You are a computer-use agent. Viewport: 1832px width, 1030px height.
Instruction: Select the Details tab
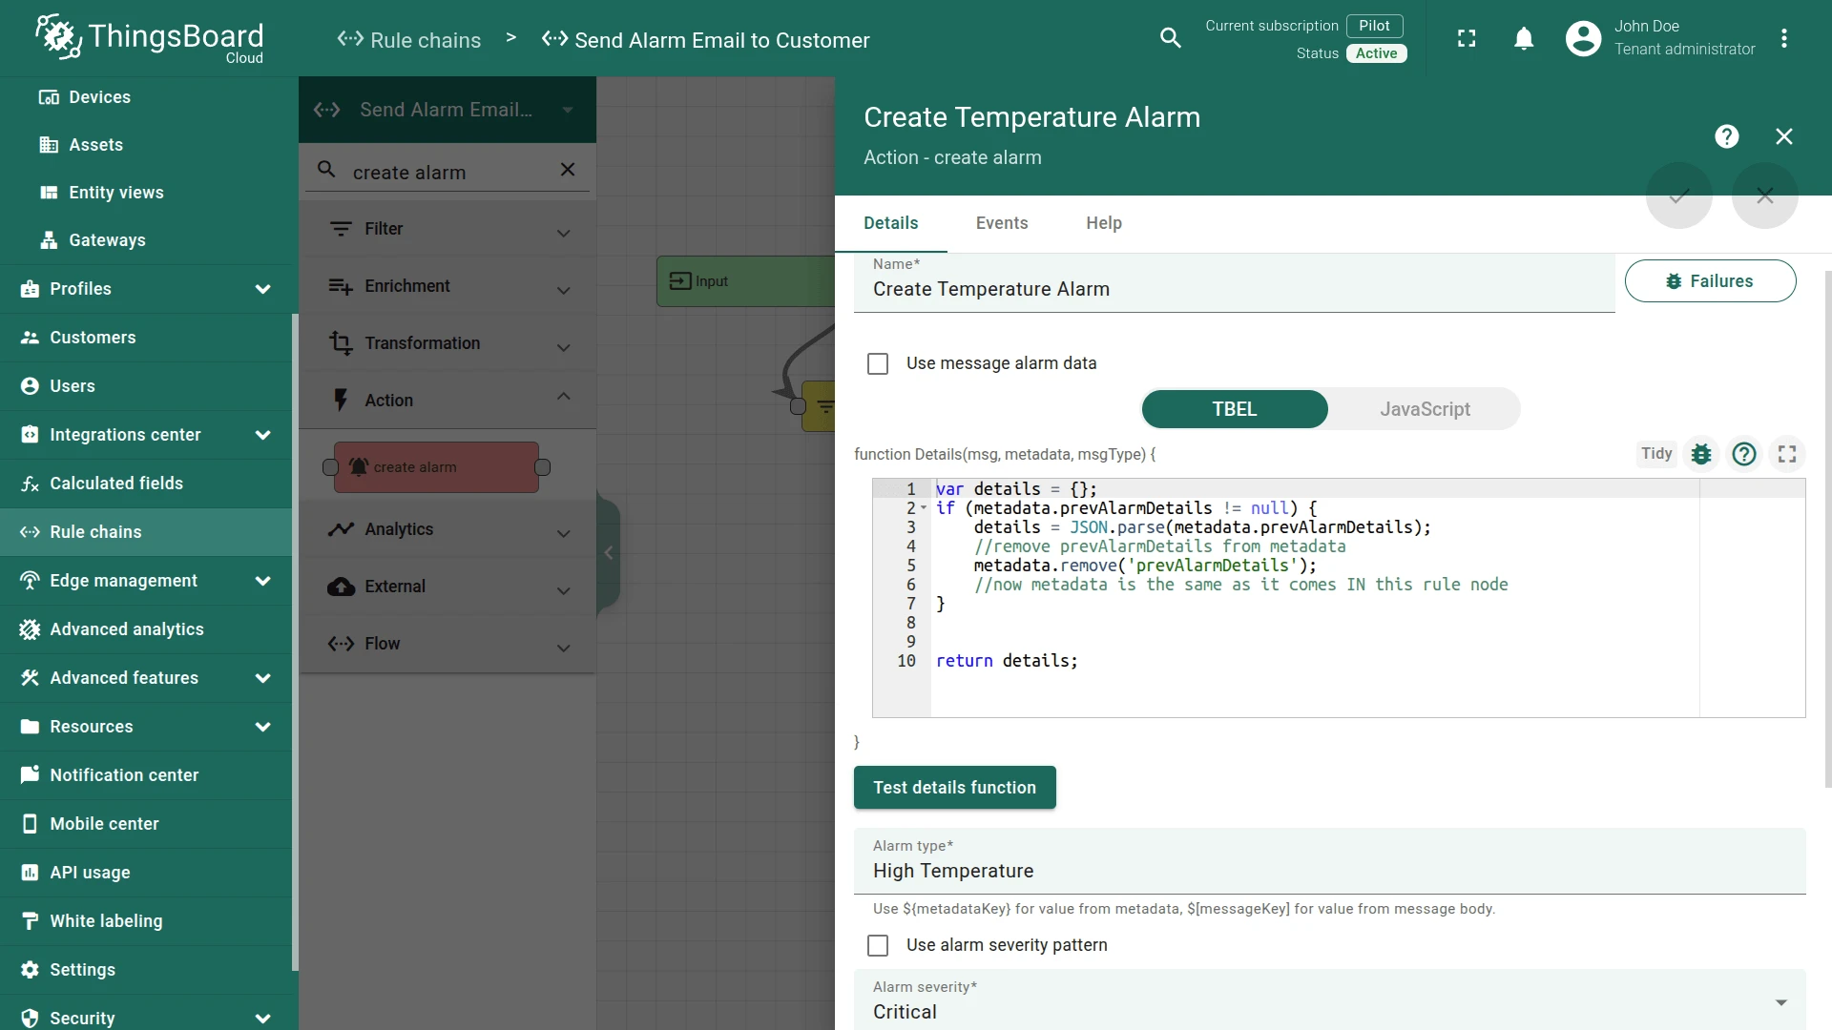pyautogui.click(x=890, y=223)
